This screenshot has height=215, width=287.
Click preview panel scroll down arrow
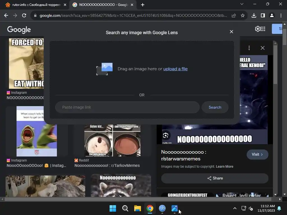click(x=275, y=195)
